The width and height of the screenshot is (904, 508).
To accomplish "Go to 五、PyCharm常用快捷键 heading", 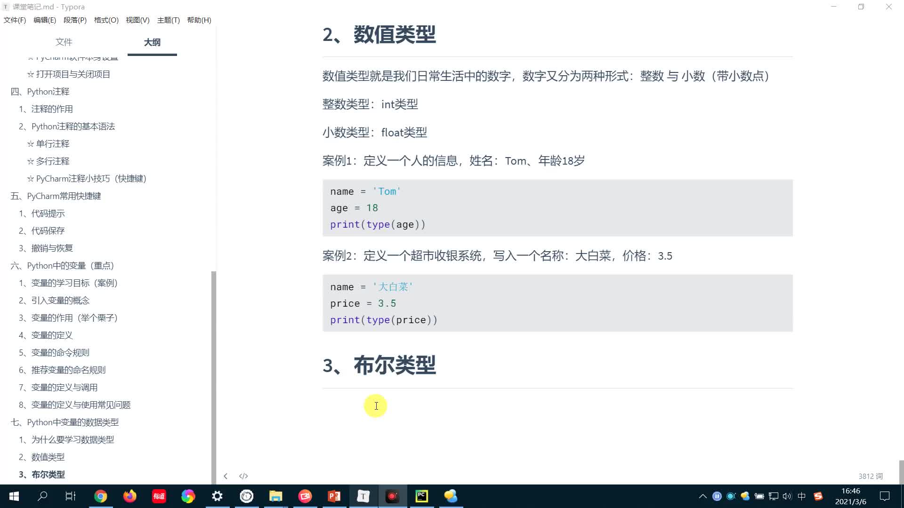I will click(x=56, y=196).
